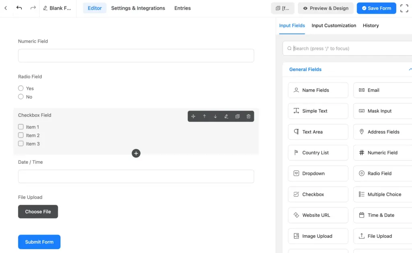
Task: Check Item 3 in the Checkbox Field
Action: click(x=21, y=144)
